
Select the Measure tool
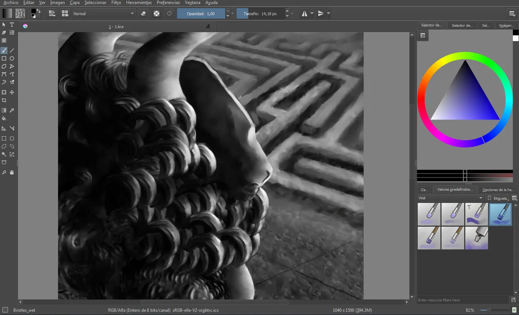[x=12, y=128]
